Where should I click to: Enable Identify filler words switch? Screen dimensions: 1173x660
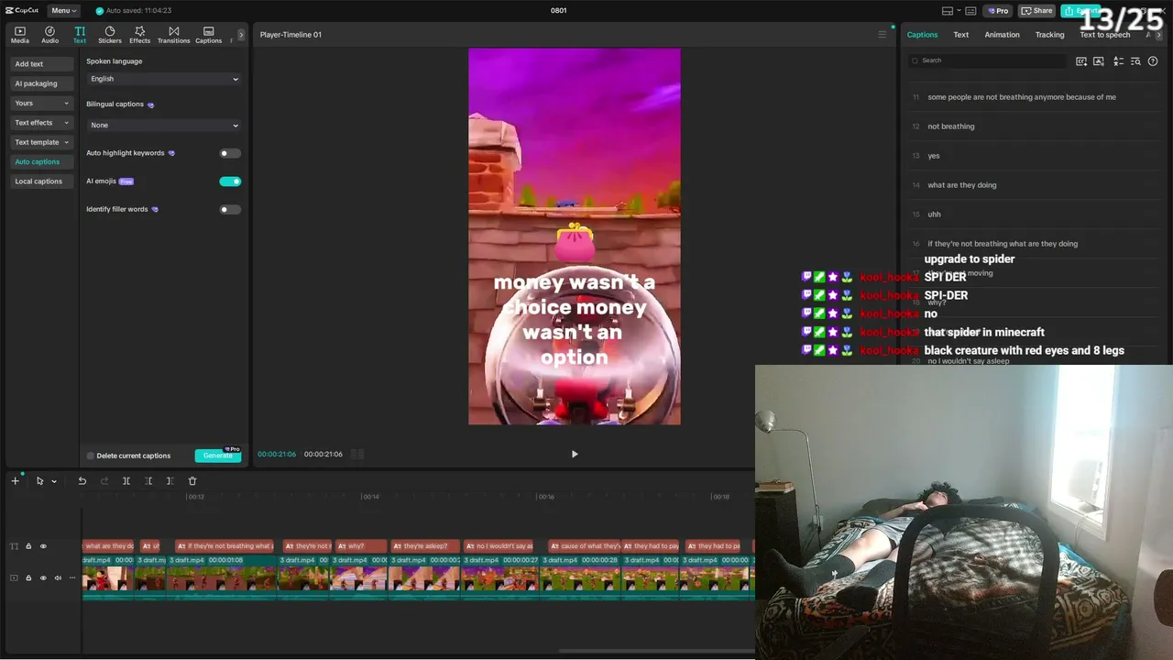coord(230,210)
